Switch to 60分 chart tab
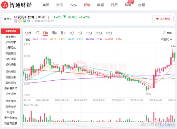Viewport: 177px width, 129px height. (x=109, y=33)
